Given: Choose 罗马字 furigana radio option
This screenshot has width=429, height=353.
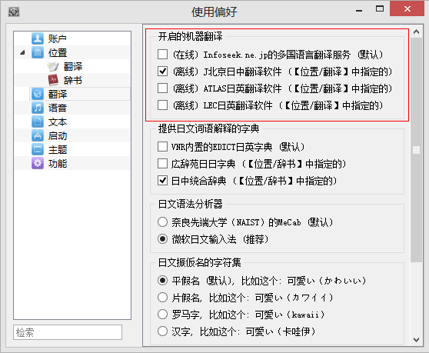Looking at the screenshot, I should (x=162, y=315).
